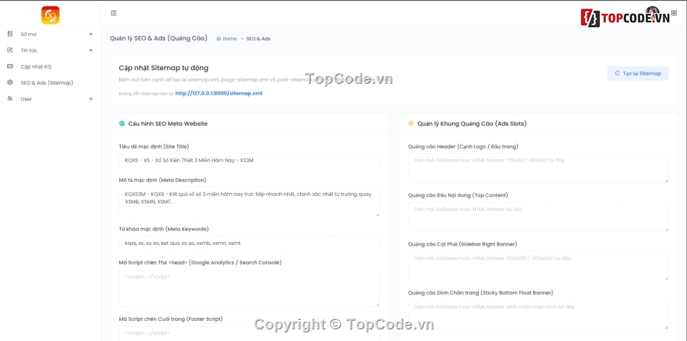Screen dimensions: 687x341
Task: Focus the Sticky Bottom Float Banner textarea
Action: [538, 314]
